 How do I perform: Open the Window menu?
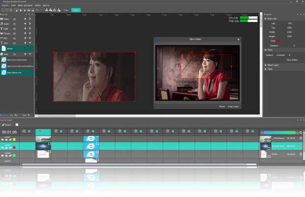(37, 5)
